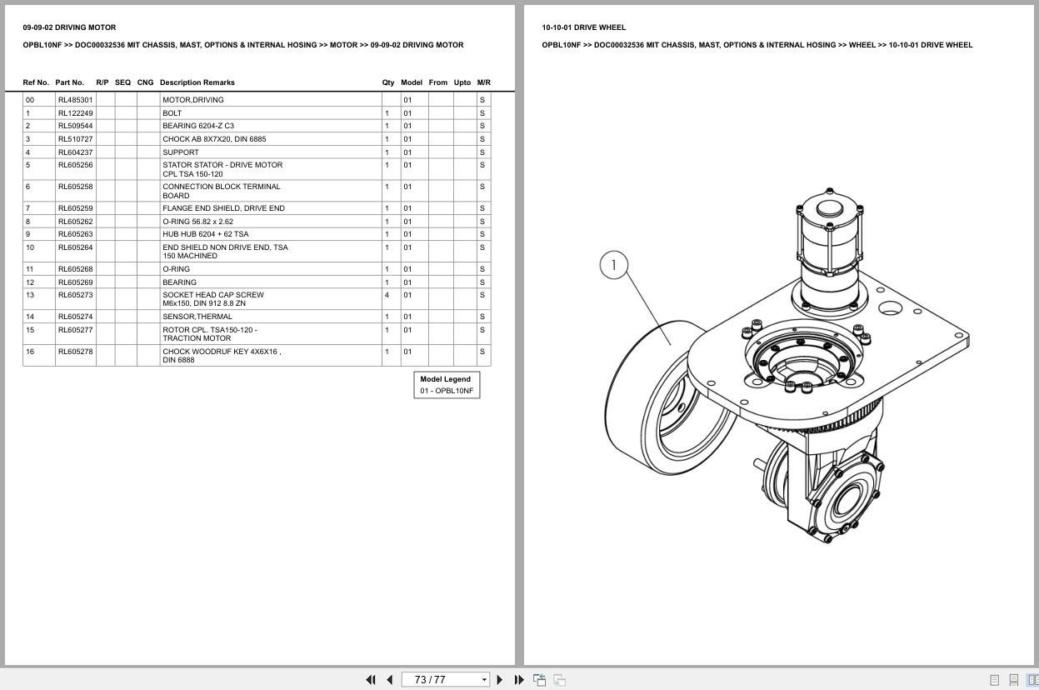The height and width of the screenshot is (690, 1039).
Task: Click part number RL122249
Action: click(75, 113)
